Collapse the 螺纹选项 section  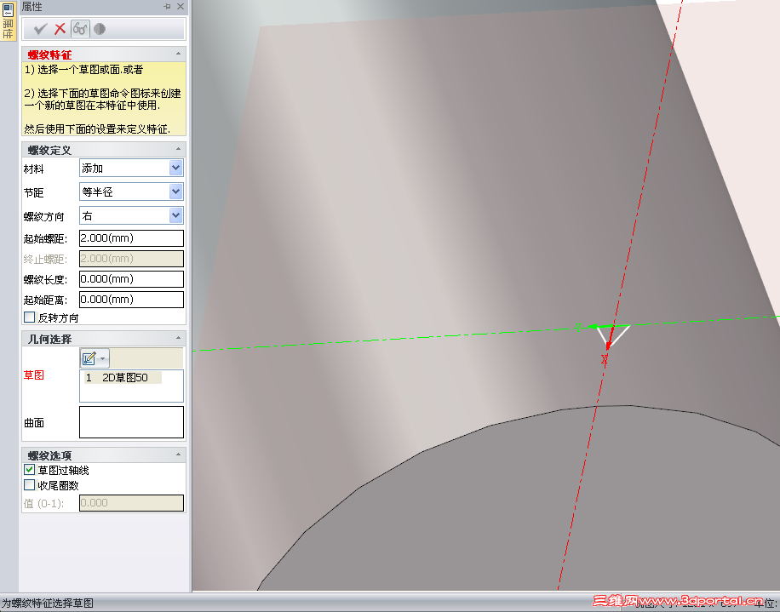(178, 455)
